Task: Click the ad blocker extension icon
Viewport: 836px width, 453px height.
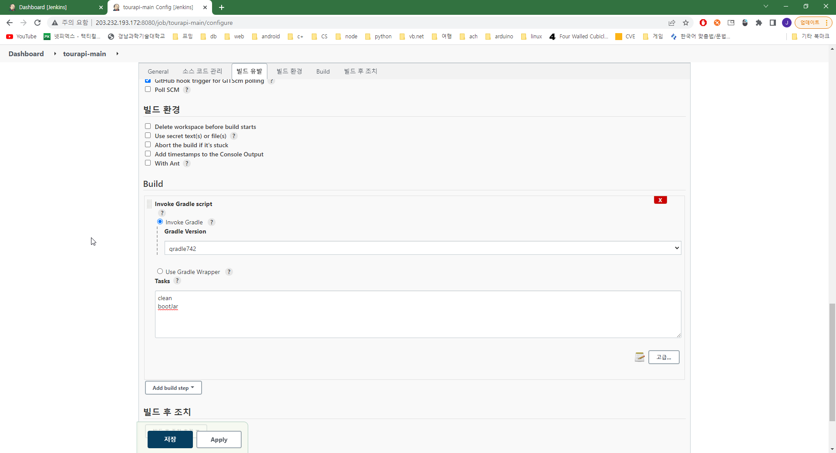Action: [704, 23]
